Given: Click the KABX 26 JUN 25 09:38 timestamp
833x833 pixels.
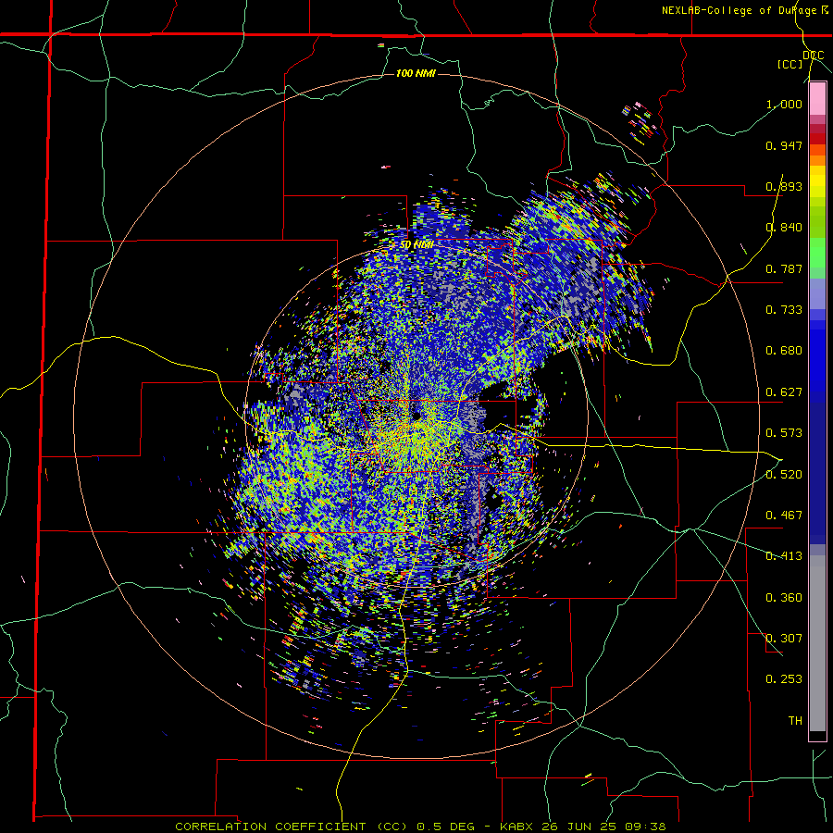Looking at the screenshot, I should [583, 827].
